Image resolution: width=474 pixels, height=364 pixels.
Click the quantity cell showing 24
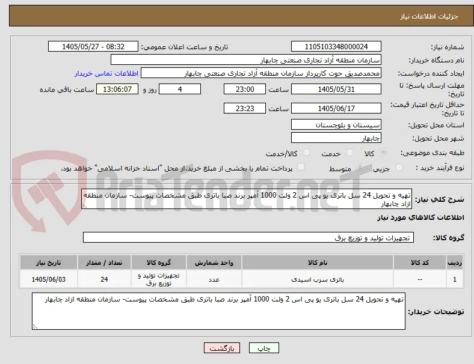click(x=104, y=279)
